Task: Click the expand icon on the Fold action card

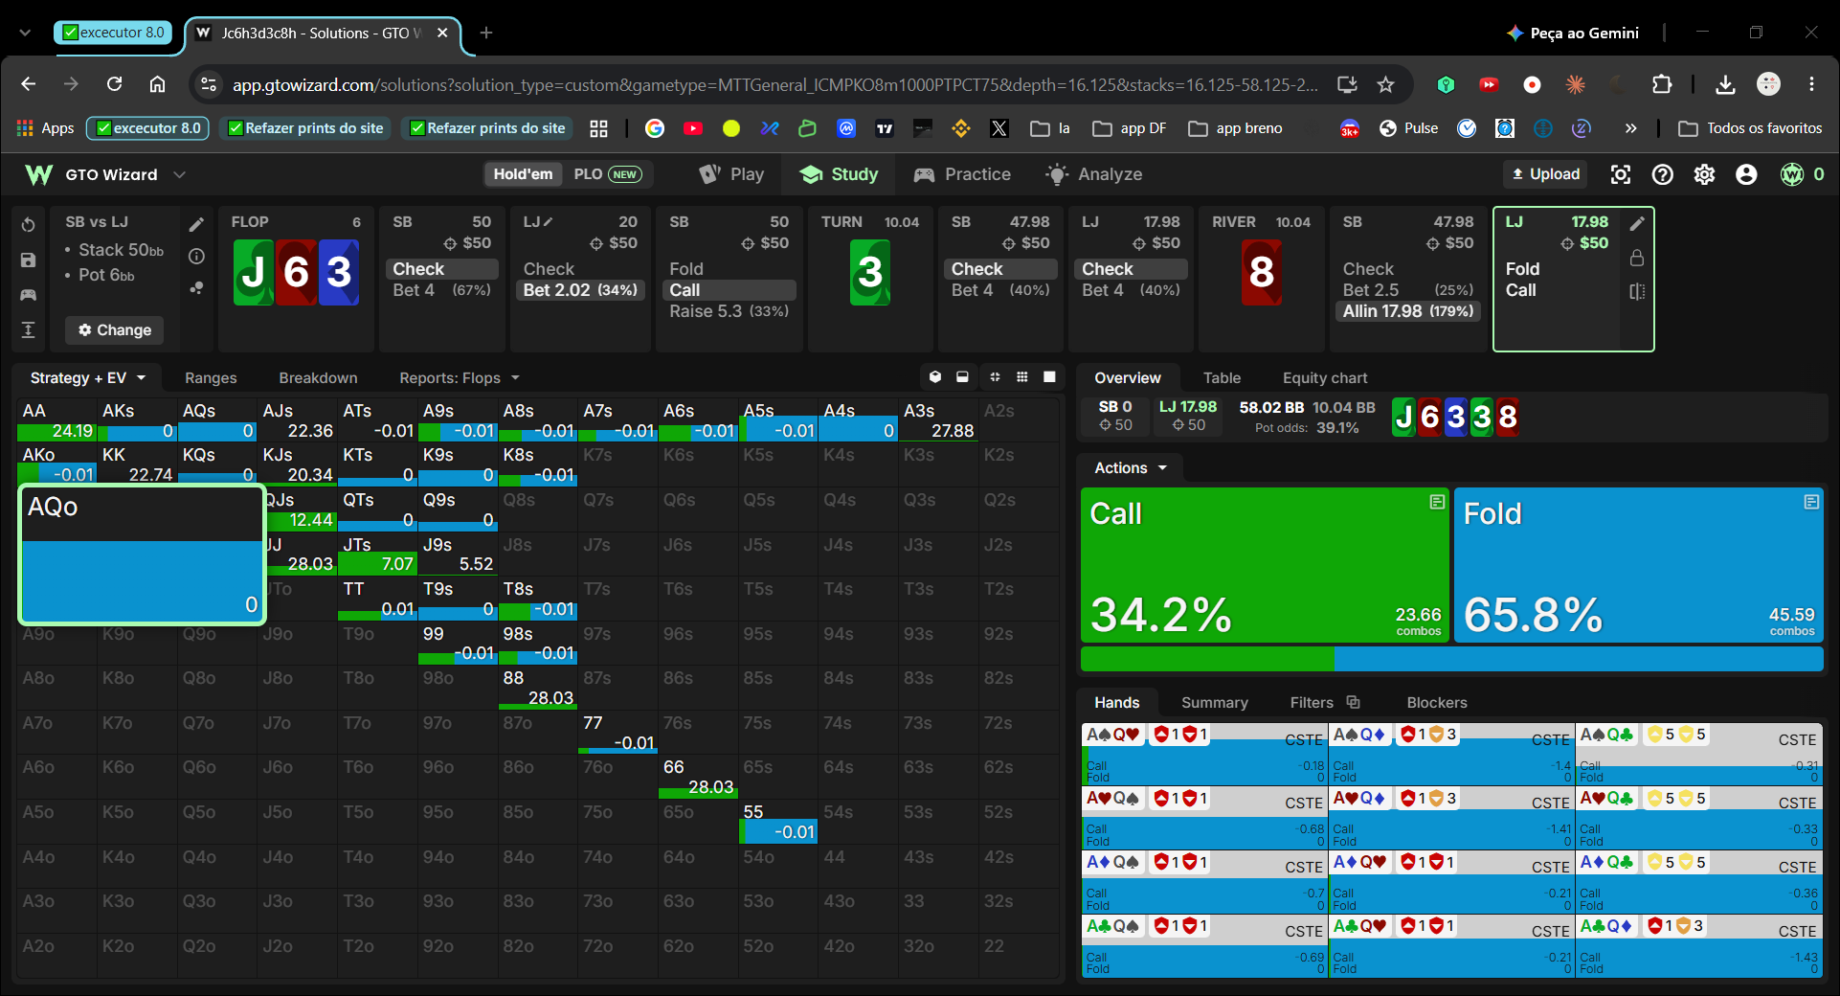Action: tap(1811, 502)
